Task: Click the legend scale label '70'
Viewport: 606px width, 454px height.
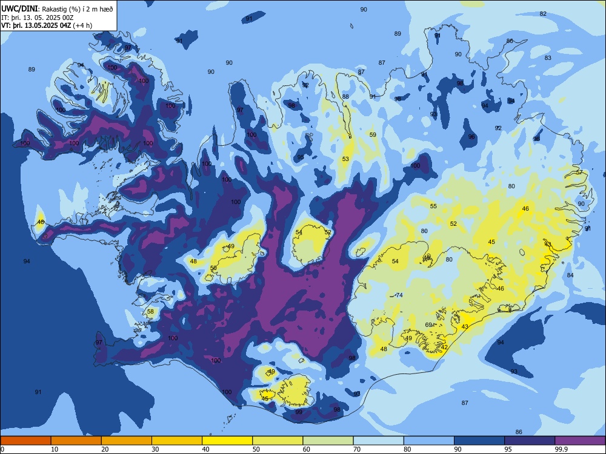Action: coord(357,449)
